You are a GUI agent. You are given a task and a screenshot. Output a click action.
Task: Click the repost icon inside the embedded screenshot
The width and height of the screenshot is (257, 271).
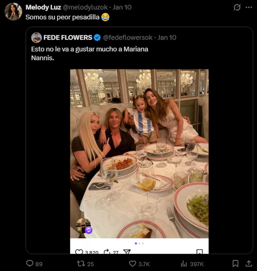pyautogui.click(x=107, y=252)
